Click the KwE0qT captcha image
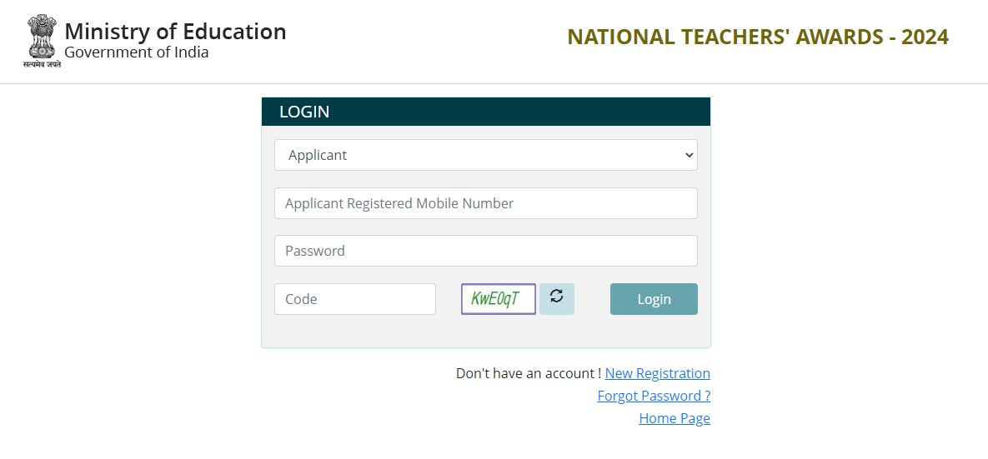 [499, 298]
